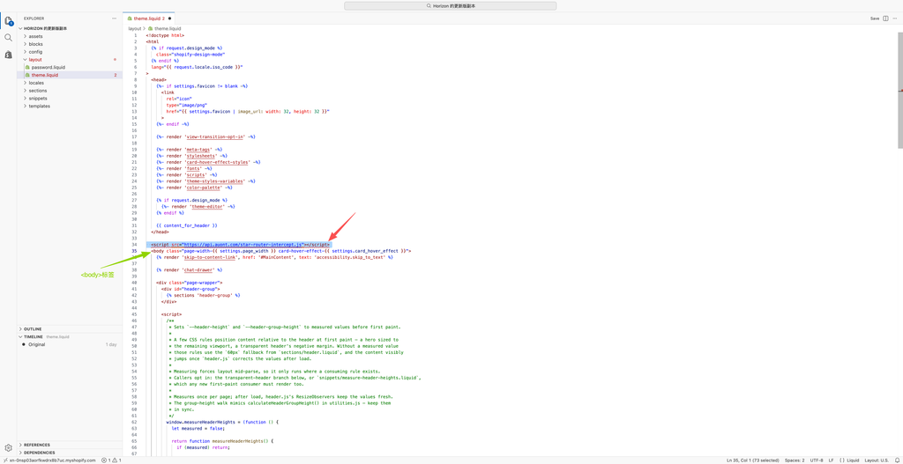Screen dimensions: 903x464
Task: Collapse the TIMELINE panel
Action: (x=34, y=336)
